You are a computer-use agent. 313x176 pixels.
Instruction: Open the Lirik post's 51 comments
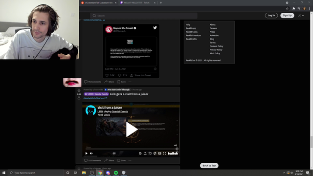[x=92, y=160]
